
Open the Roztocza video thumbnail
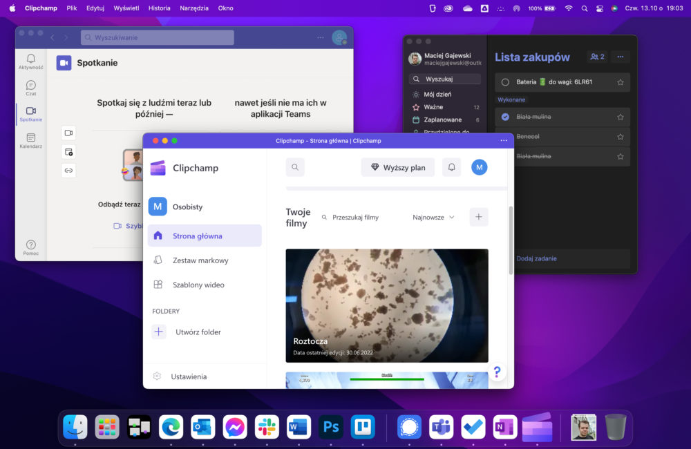tap(387, 305)
